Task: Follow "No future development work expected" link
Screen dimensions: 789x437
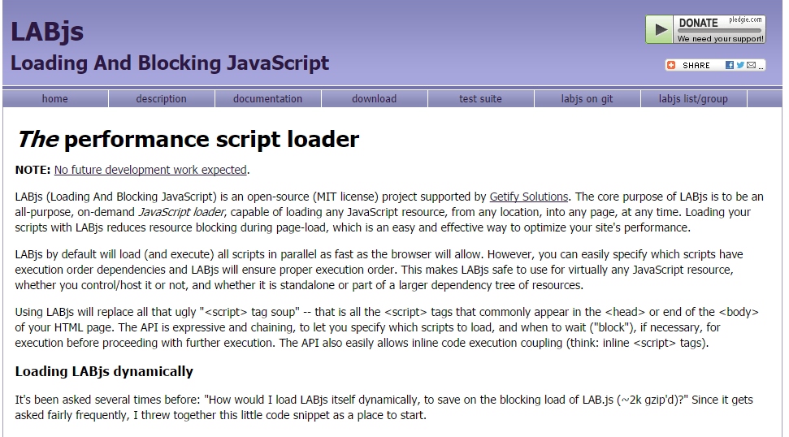Action: 150,170
